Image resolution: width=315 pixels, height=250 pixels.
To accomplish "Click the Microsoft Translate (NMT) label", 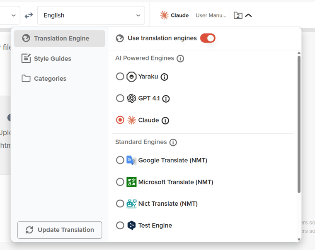I will (x=176, y=182).
